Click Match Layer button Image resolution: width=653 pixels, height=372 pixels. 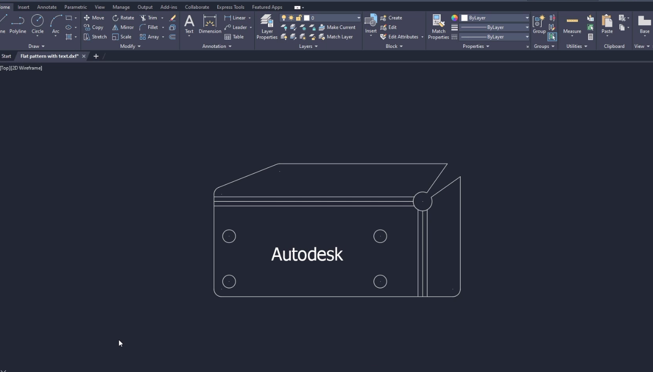tap(336, 37)
